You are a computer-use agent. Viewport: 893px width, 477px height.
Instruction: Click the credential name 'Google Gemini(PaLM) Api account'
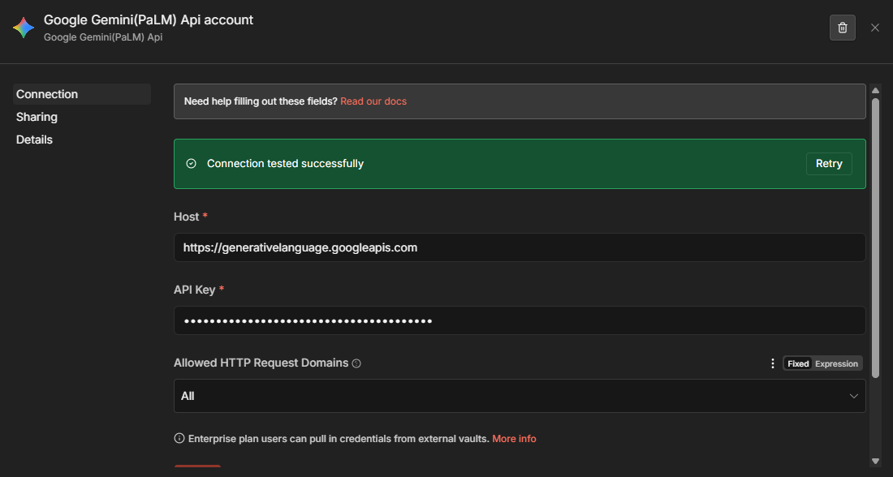[x=149, y=20]
